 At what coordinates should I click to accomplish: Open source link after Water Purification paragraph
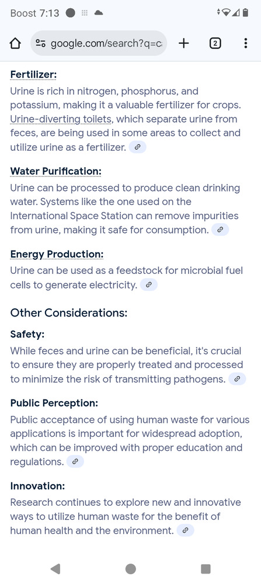220,230
